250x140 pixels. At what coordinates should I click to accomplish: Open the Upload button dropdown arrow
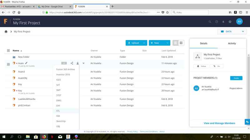click(x=144, y=43)
